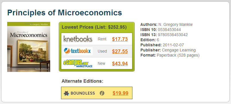Click the textbookx logo
Screen dimensions: 231x104
(78, 51)
